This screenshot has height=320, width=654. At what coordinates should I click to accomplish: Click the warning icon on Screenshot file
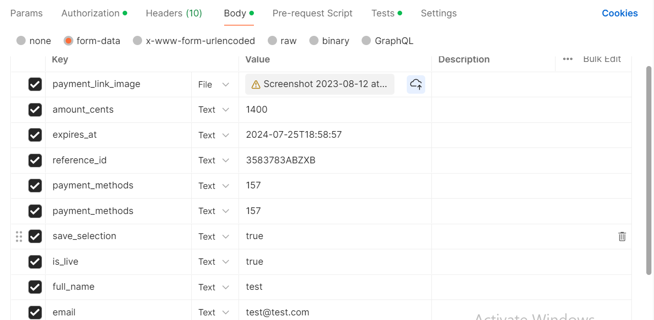tap(255, 84)
